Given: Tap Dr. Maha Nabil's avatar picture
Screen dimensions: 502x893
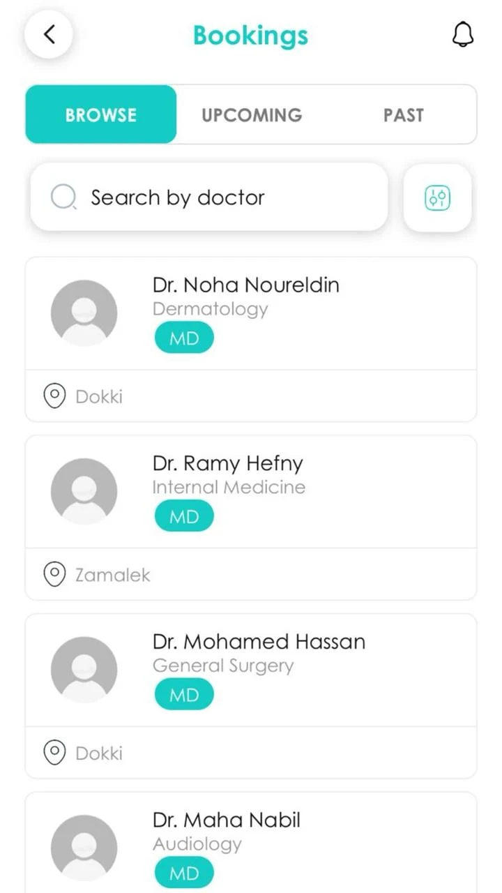Looking at the screenshot, I should tap(84, 848).
